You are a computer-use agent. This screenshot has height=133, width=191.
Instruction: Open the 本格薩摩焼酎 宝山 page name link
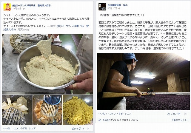118,5
